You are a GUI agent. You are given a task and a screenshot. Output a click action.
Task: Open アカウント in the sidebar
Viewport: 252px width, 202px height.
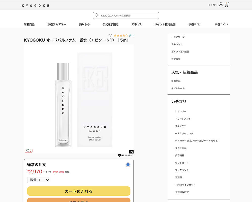177,44
